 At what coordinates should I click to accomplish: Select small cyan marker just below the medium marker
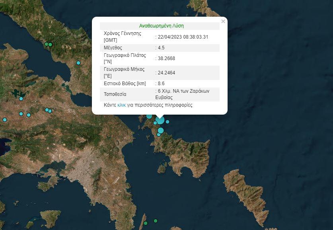pos(158,135)
